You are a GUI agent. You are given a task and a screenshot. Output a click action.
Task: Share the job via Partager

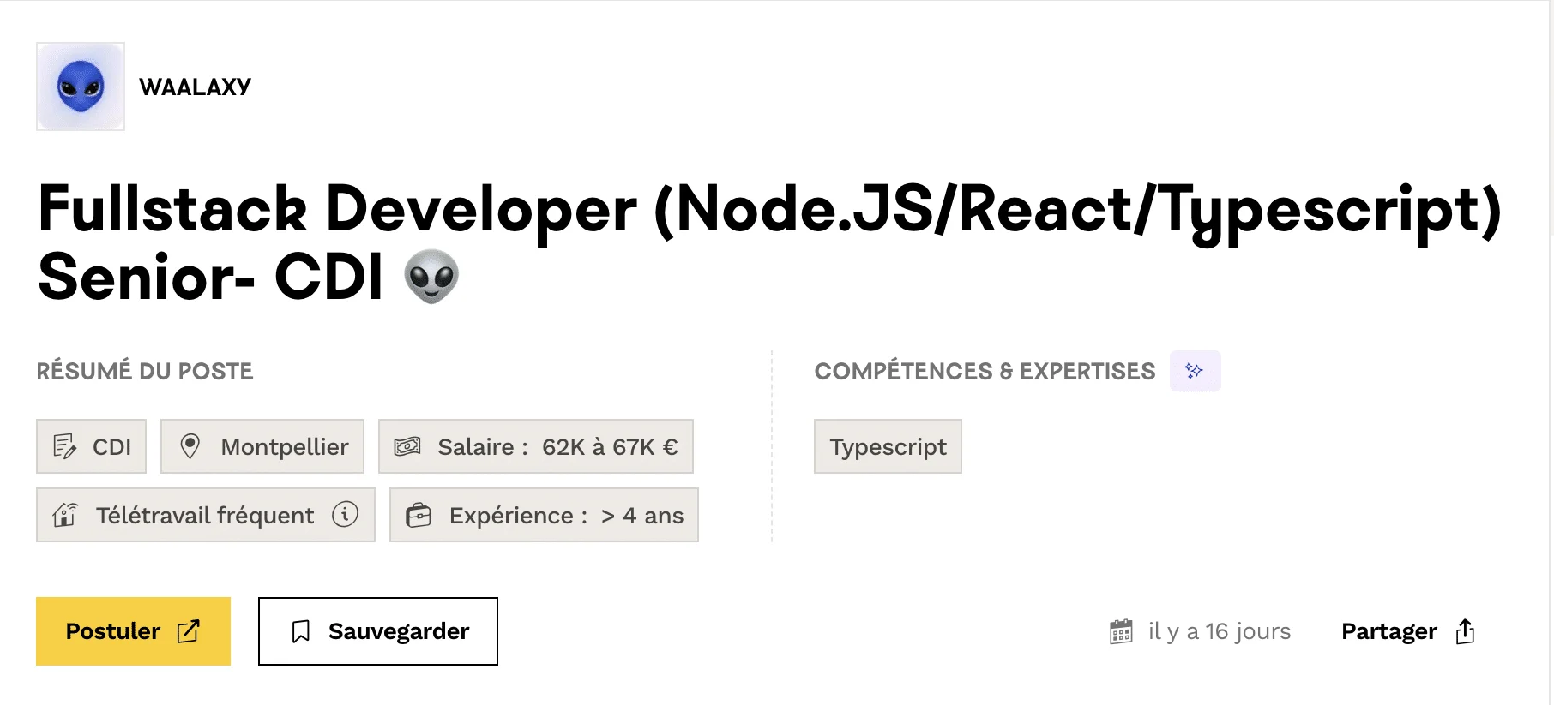point(1408,631)
